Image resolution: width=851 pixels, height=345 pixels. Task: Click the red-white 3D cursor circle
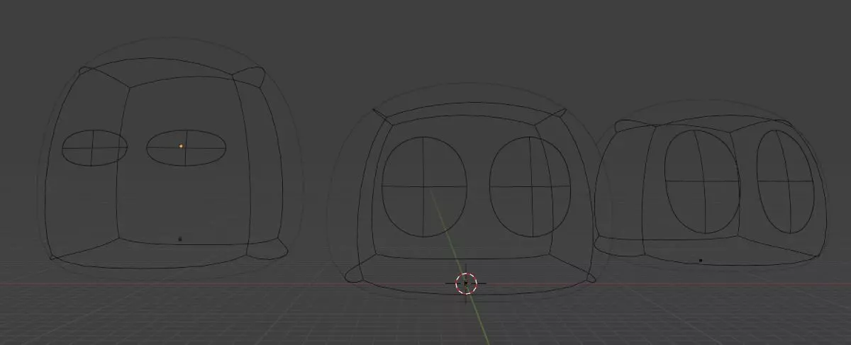click(x=466, y=283)
